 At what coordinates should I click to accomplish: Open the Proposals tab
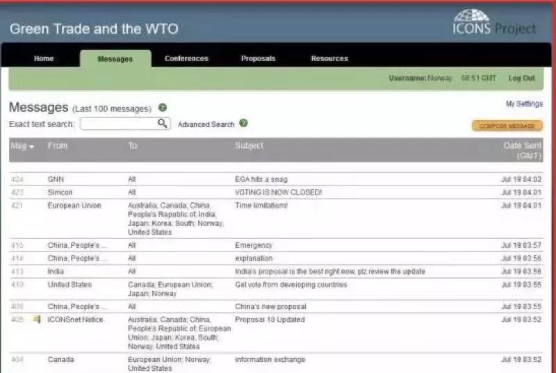pos(258,59)
